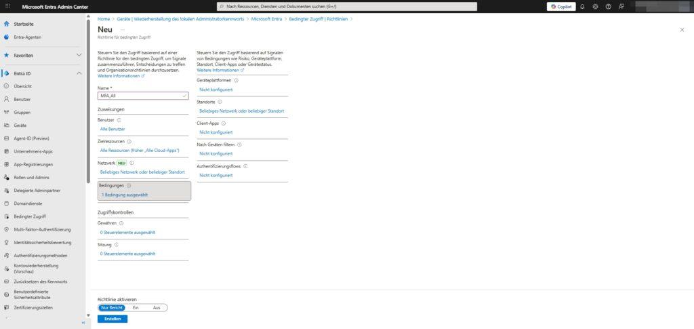Open Weitere Informationen link in conditions pane
This screenshot has height=329, width=694.
point(220,70)
